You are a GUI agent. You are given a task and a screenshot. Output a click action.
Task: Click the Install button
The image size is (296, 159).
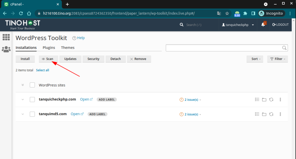25,59
